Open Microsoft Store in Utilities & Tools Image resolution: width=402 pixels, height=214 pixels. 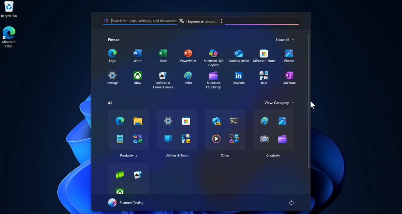click(x=186, y=121)
